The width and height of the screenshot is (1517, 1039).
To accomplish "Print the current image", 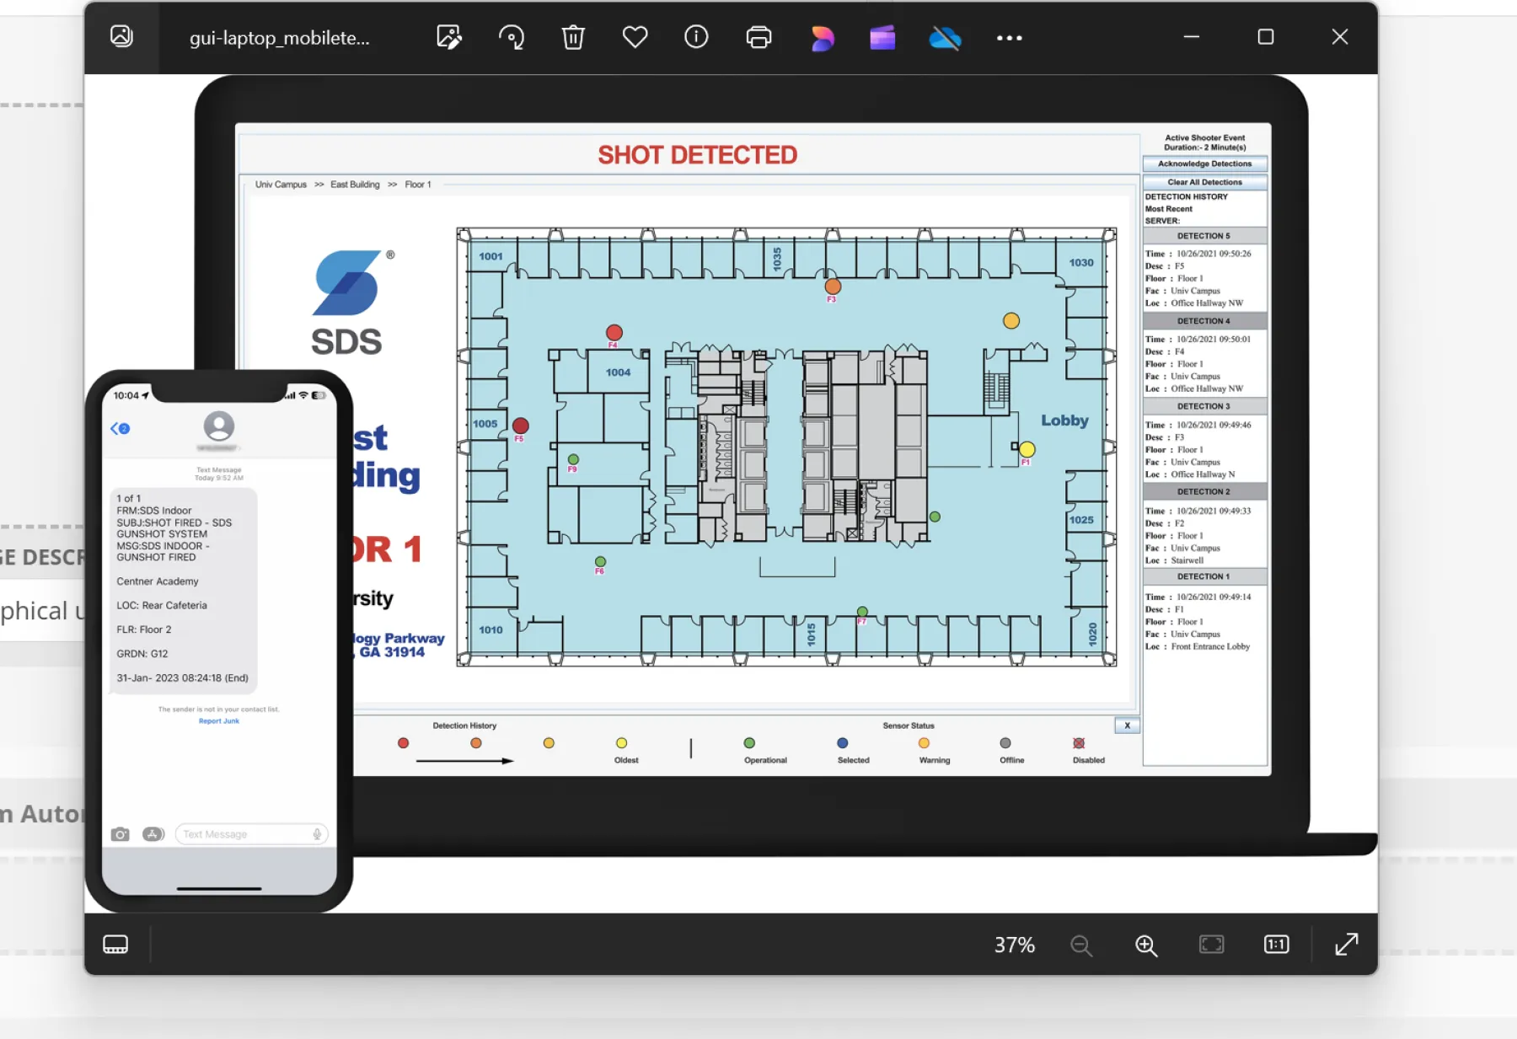I will [x=758, y=37].
